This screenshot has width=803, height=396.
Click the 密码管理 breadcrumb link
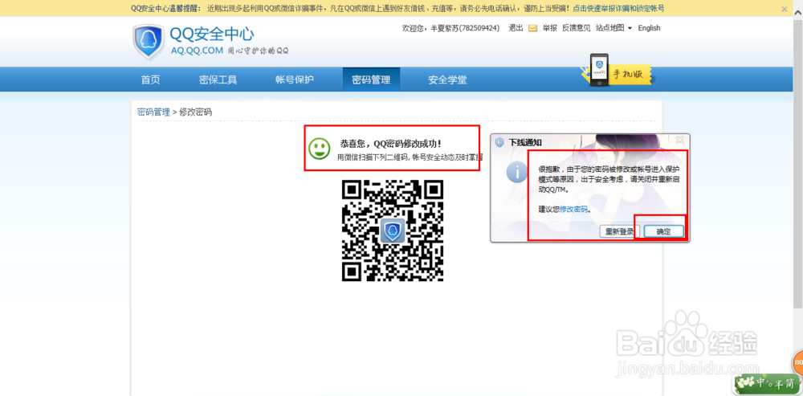click(153, 112)
